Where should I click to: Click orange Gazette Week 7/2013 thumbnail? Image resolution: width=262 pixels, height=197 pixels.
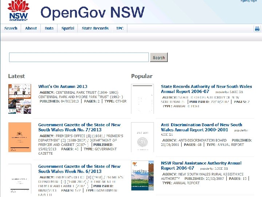tap(20, 137)
